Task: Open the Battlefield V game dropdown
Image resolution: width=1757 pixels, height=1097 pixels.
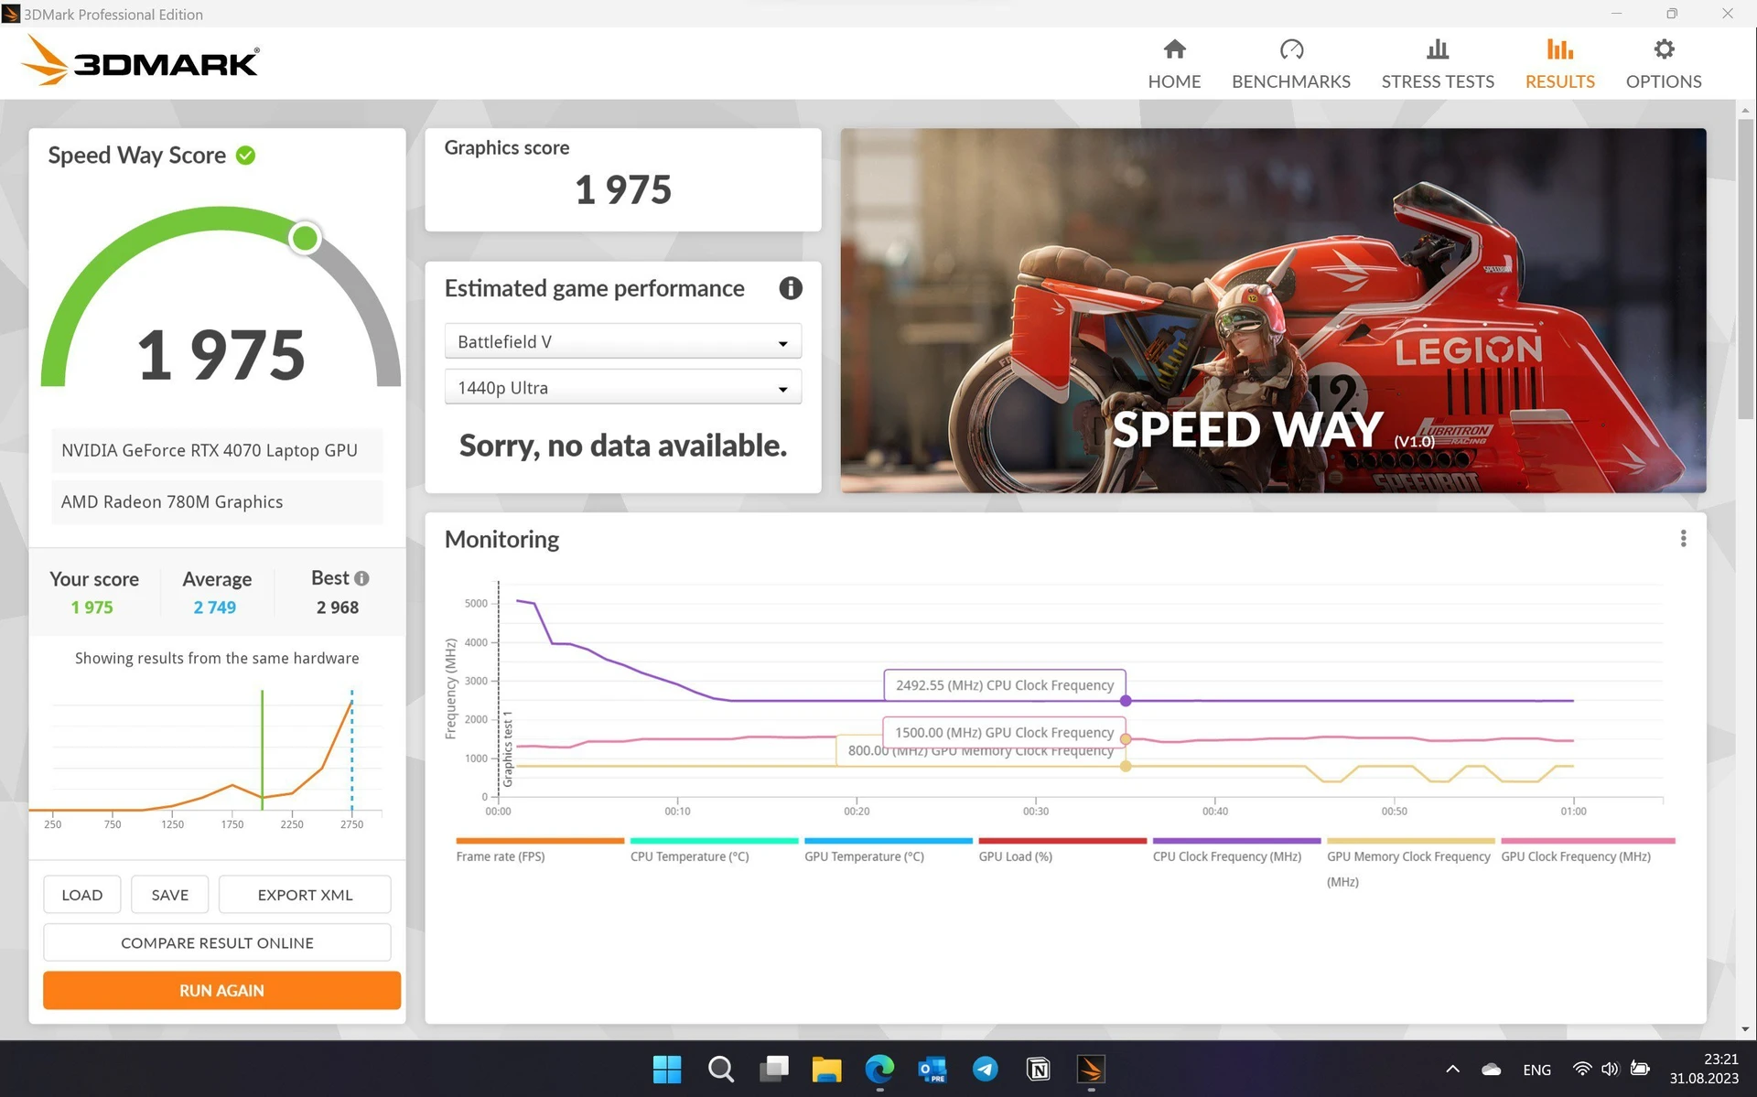Action: pos(622,341)
